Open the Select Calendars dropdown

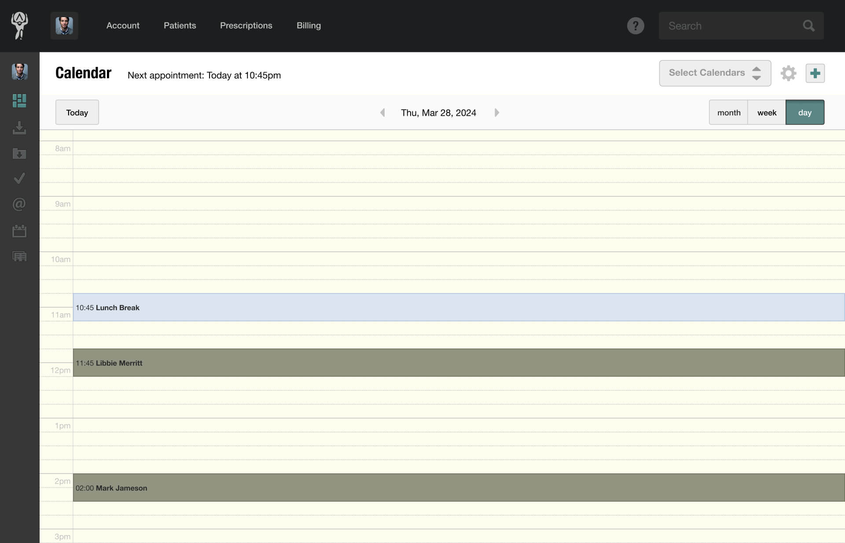(714, 73)
